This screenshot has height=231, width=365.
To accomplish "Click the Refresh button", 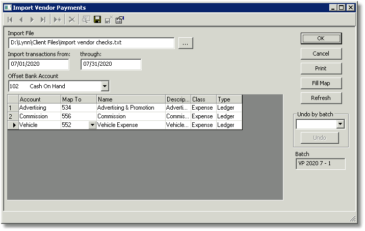I will pyautogui.click(x=321, y=98).
